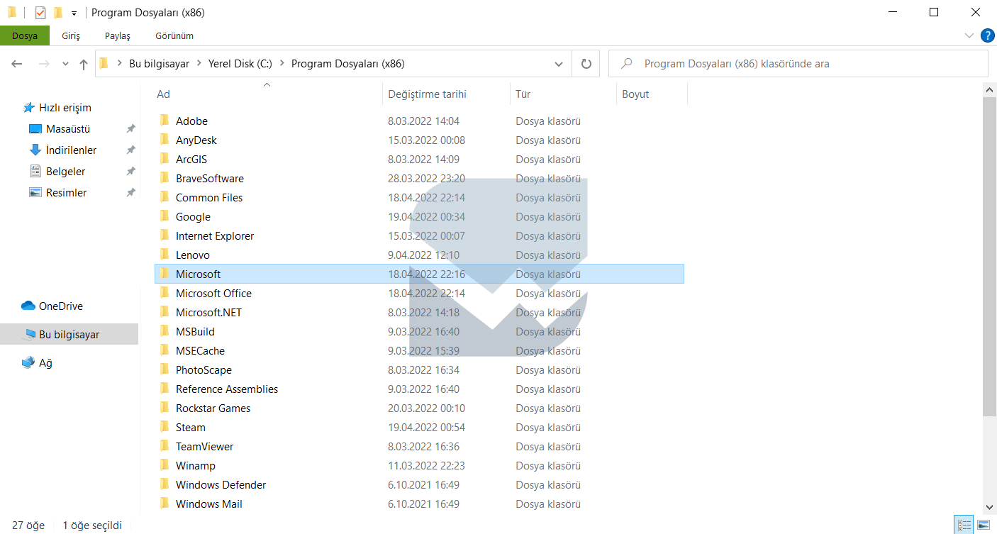The height and width of the screenshot is (534, 997).
Task: Refresh the Program Dosyaları folder view
Action: [586, 64]
